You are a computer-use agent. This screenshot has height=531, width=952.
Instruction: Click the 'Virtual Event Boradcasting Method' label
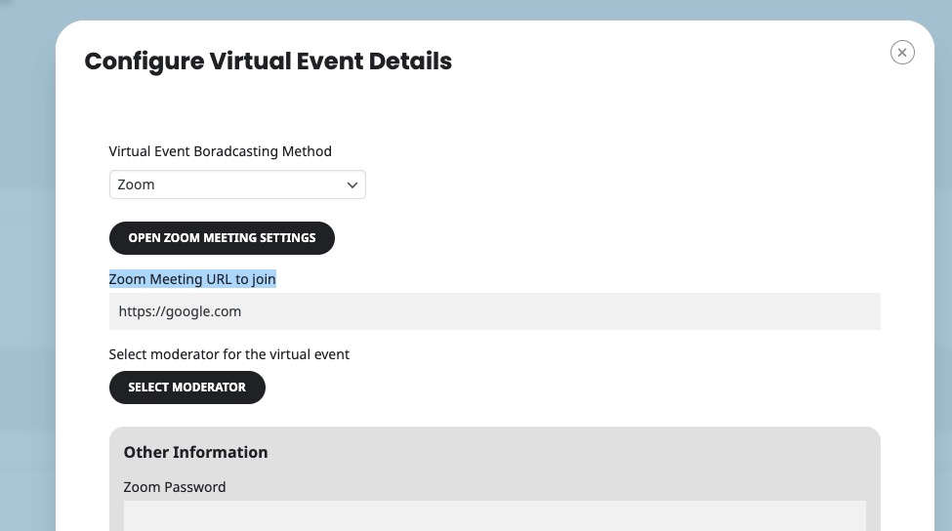tap(221, 151)
